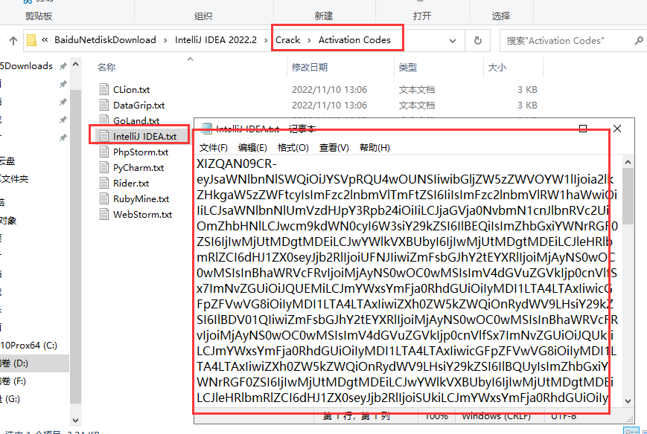Open Notepad 格式(O) menu
The image size is (647, 434).
(293, 148)
